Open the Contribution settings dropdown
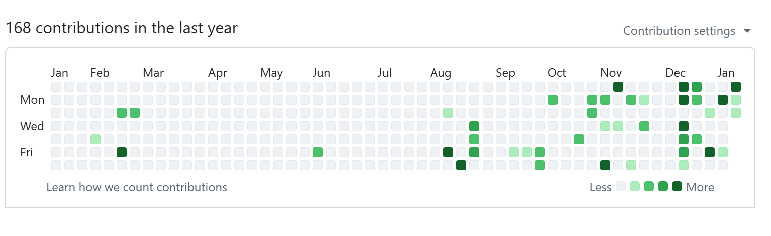This screenshot has width=771, height=236. [687, 31]
